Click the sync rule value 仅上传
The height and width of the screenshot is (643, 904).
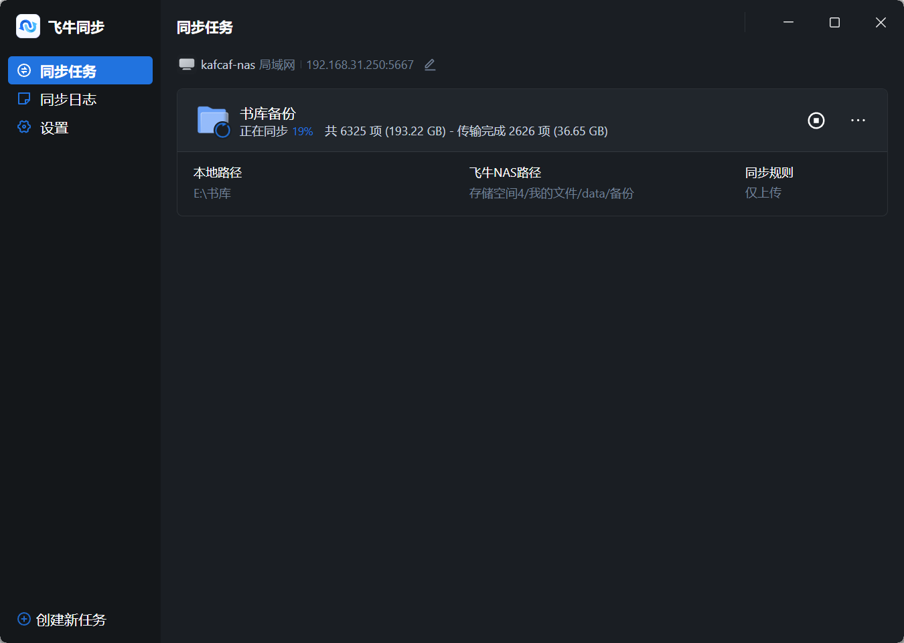click(x=763, y=193)
